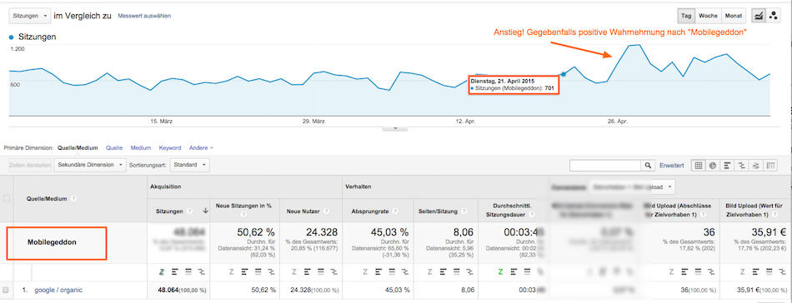Viewport: 792px width, 303px height.
Task: Select the term cloud view icon
Action: pyautogui.click(x=756, y=166)
